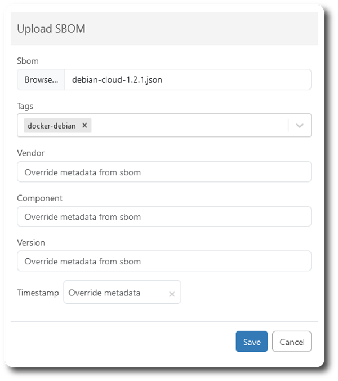Click the Sbom field label
This screenshot has height=381, width=338.
28,61
